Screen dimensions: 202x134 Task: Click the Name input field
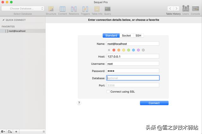133,44
